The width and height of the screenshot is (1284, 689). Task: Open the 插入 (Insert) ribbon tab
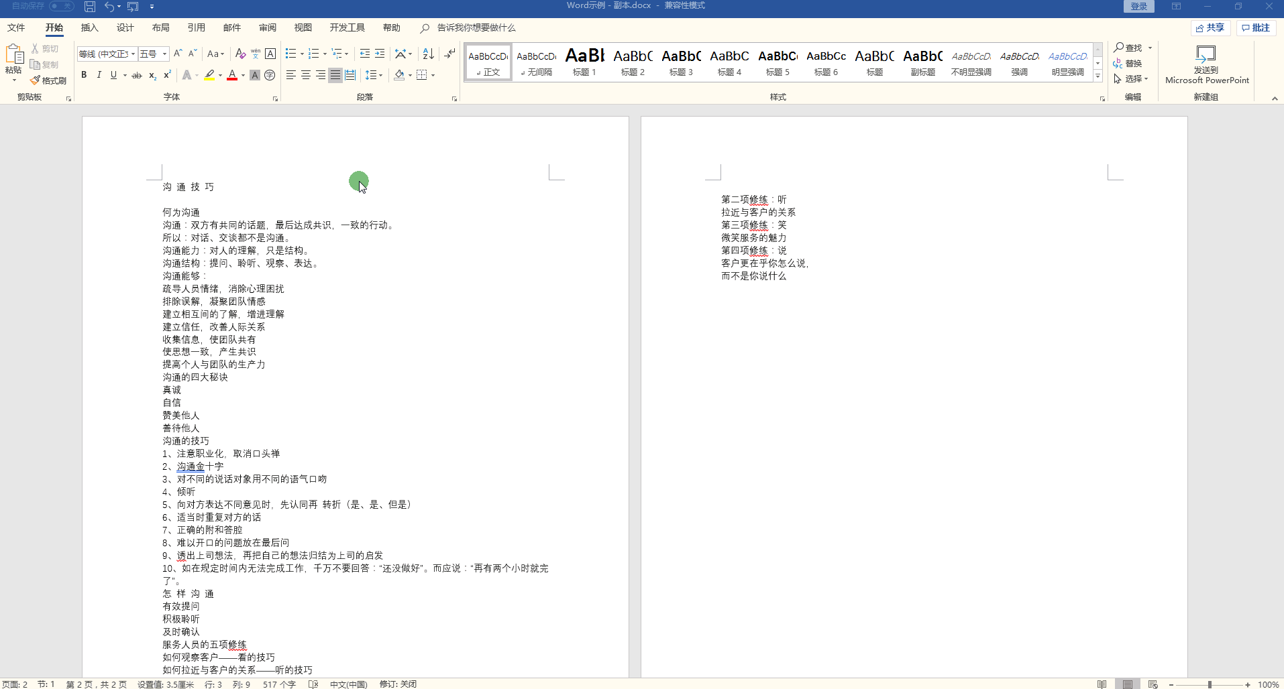coord(89,27)
